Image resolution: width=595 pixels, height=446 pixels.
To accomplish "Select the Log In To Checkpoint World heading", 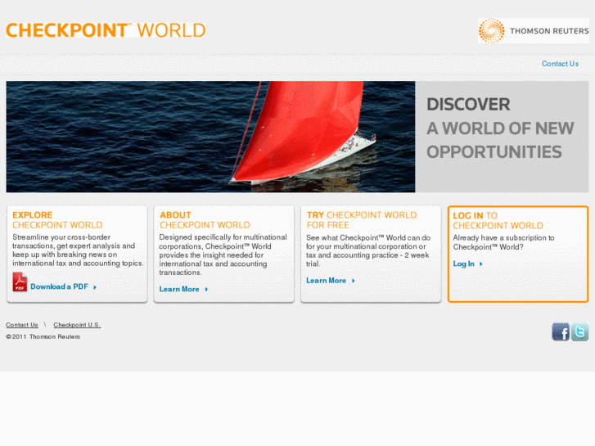I will [x=498, y=220].
